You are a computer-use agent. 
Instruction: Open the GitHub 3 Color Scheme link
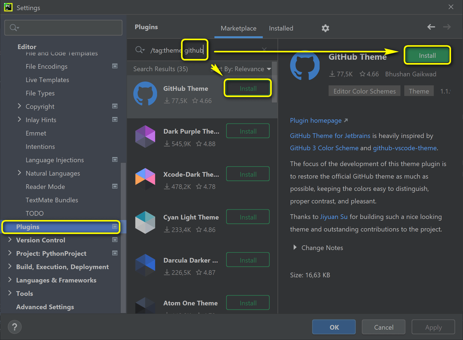[x=324, y=148]
